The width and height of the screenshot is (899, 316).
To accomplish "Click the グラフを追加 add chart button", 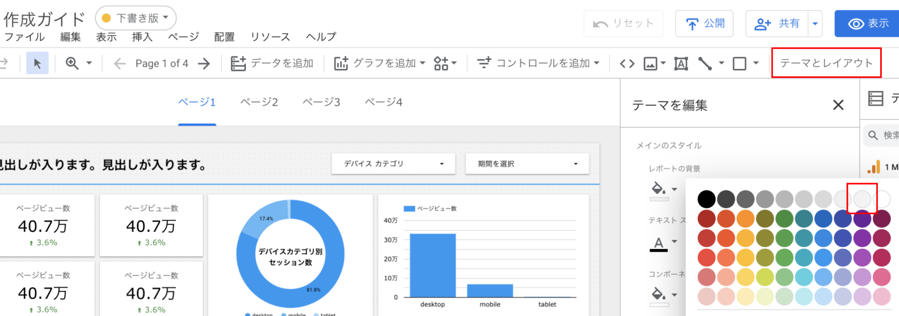I will pos(379,63).
